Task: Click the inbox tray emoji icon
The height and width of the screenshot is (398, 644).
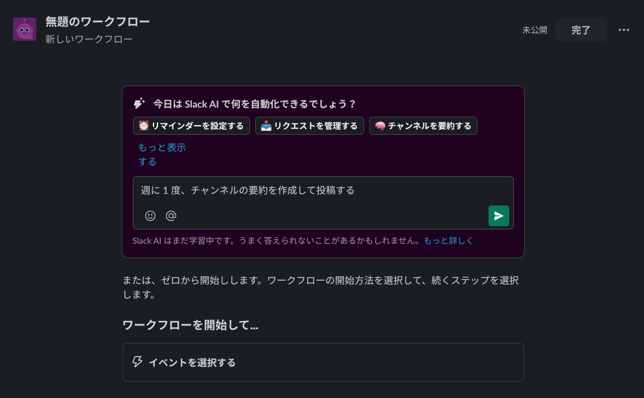Action: tap(266, 126)
